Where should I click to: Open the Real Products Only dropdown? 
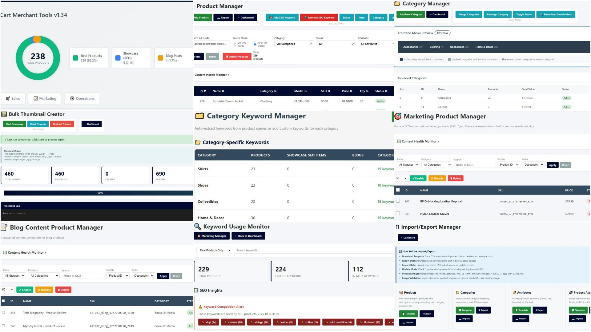tap(214, 250)
